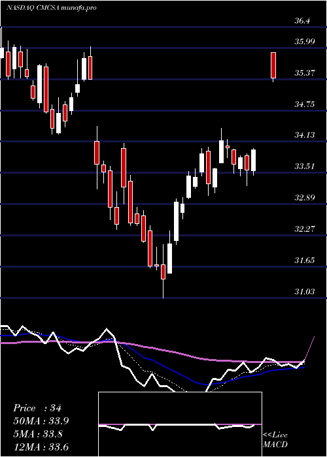Click the <<Live MACD label

click(275, 439)
